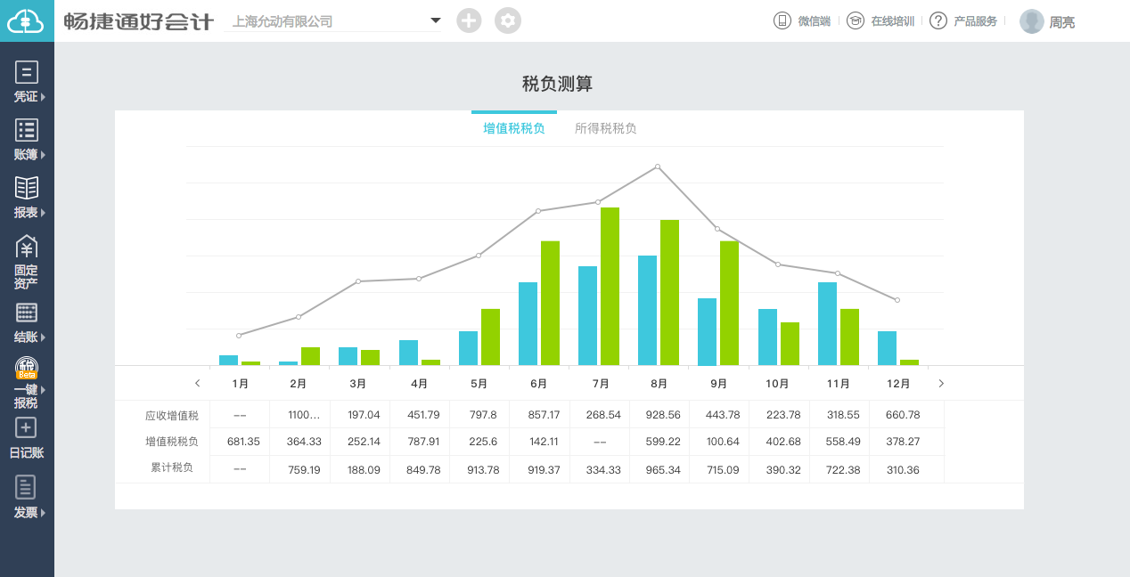
Task: Open 固定资产 fixed assets icon
Action: [x=27, y=248]
